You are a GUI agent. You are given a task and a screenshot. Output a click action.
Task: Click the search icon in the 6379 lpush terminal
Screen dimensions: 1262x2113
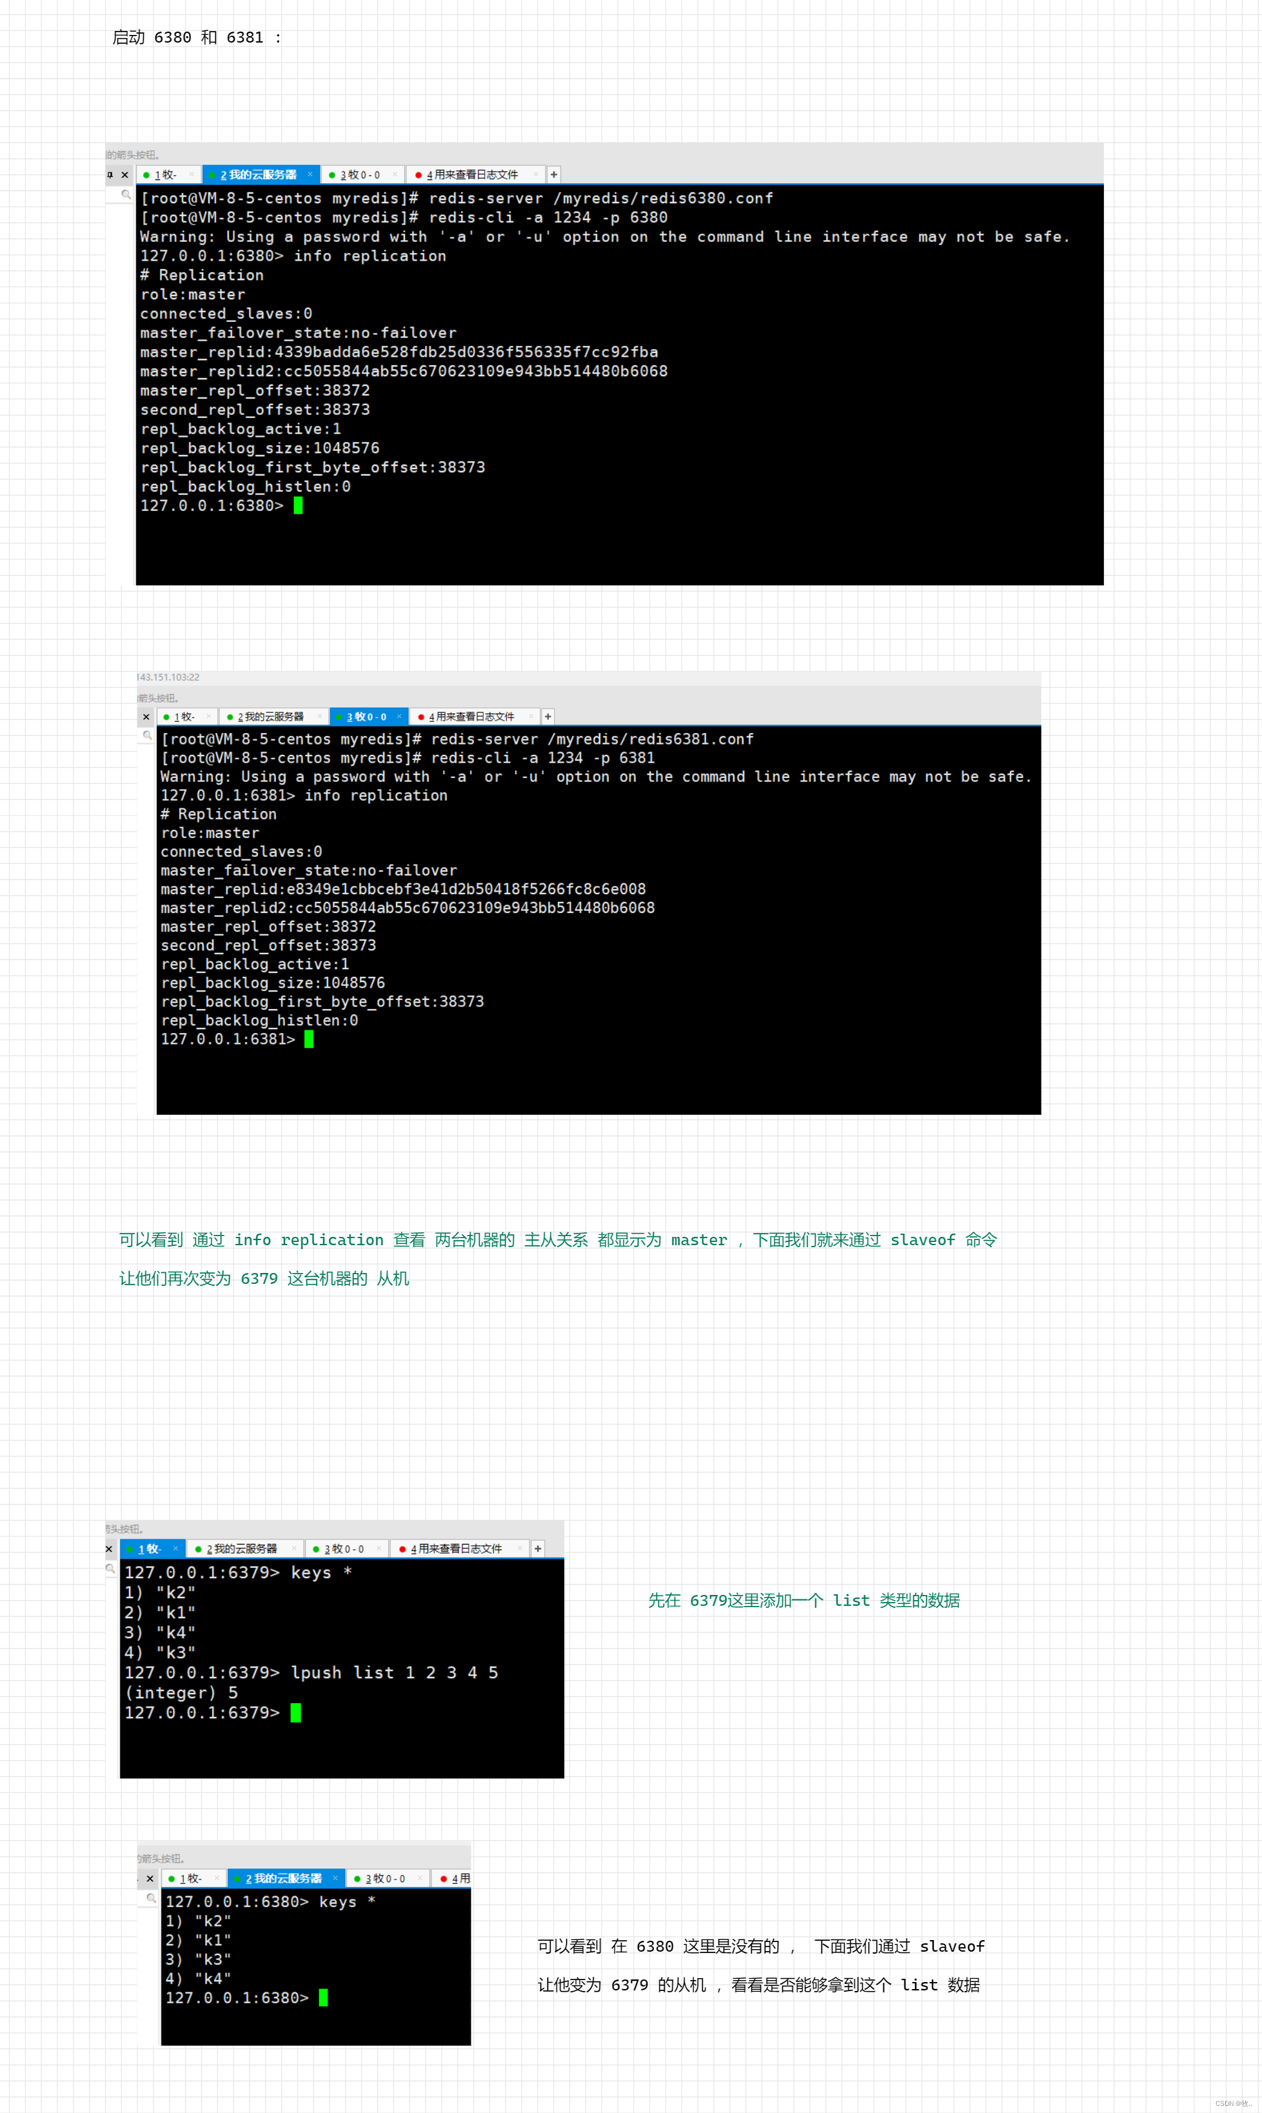[110, 1568]
